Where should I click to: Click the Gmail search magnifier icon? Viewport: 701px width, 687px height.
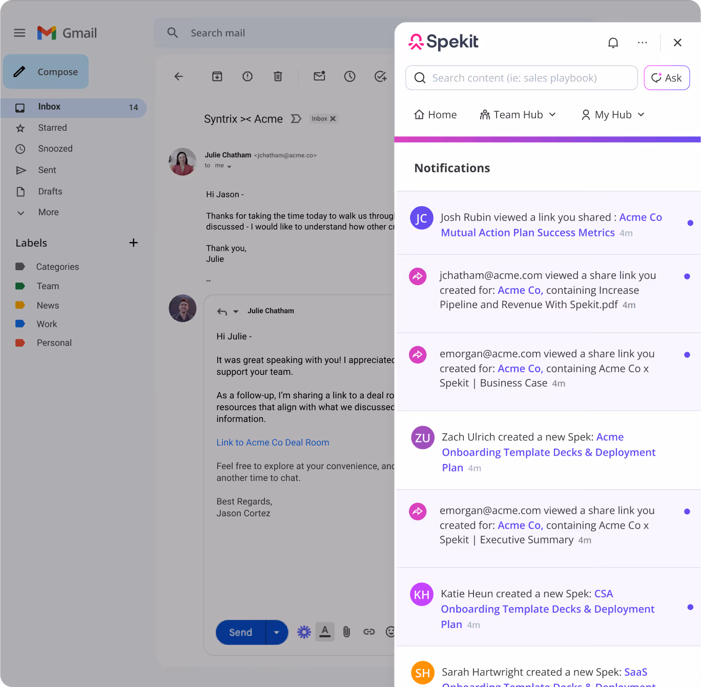coord(173,33)
